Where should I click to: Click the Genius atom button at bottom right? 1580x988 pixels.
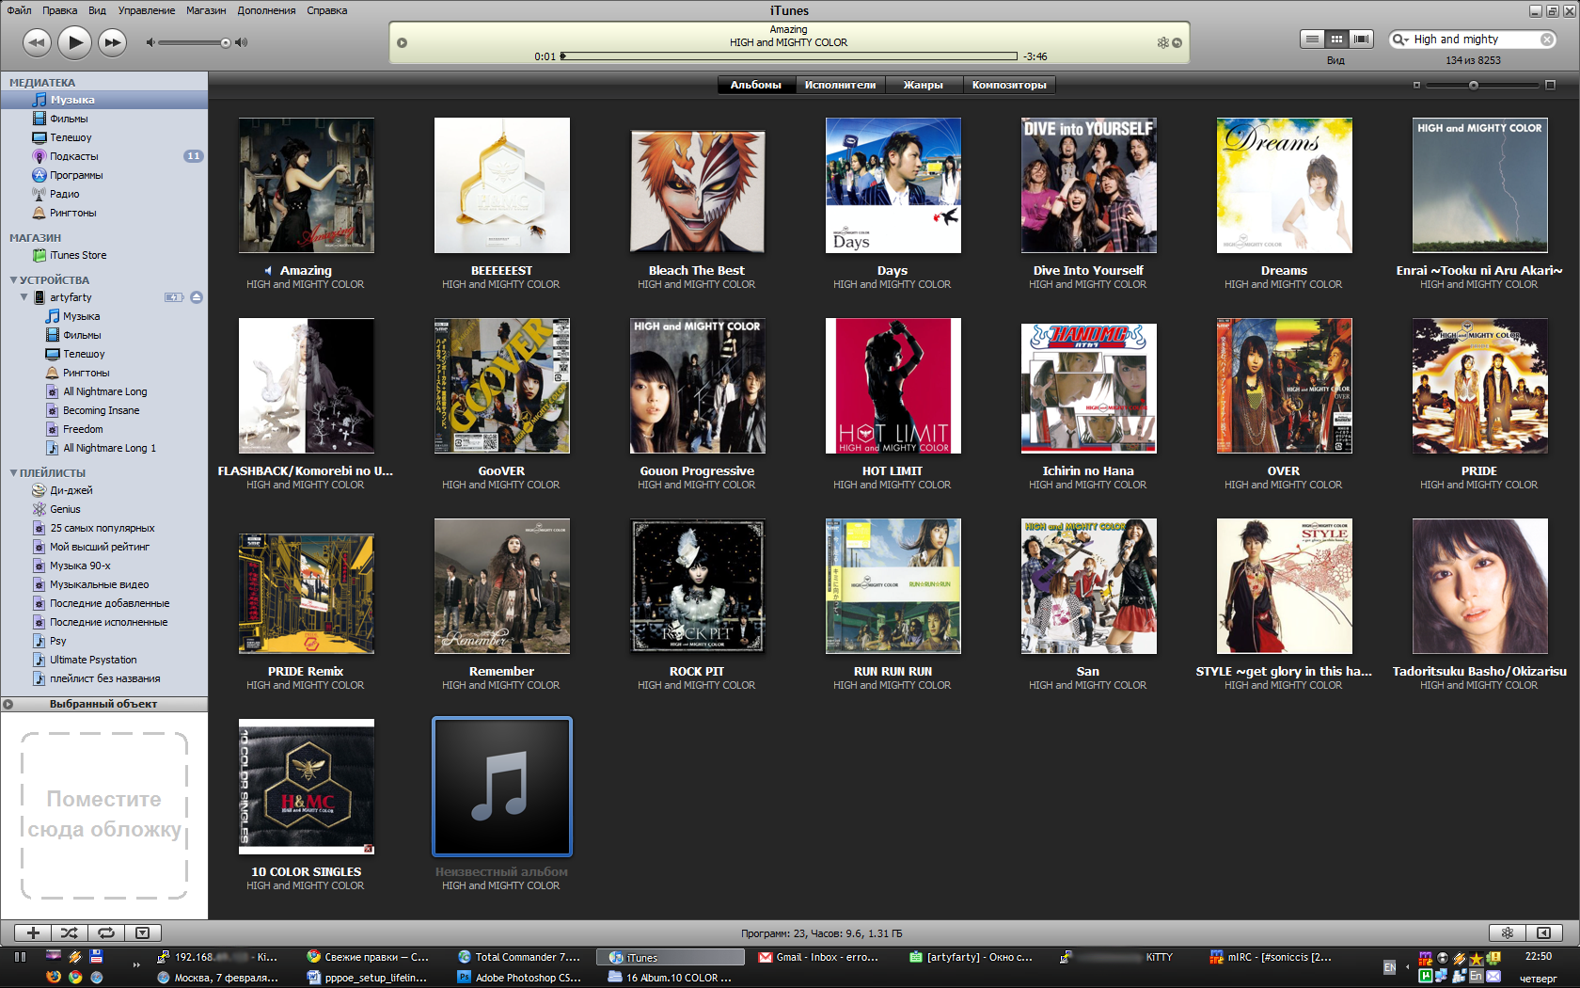1508,932
